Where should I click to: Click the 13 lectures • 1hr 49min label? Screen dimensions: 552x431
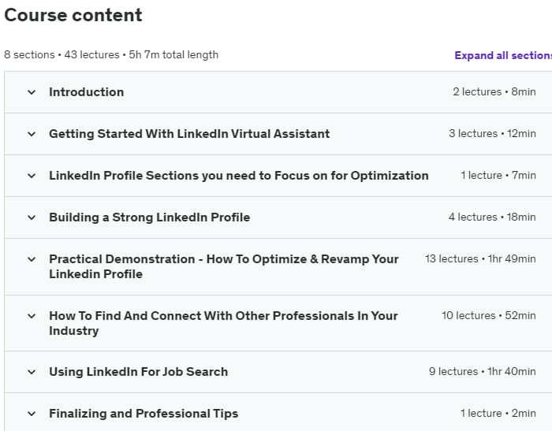[x=480, y=259]
